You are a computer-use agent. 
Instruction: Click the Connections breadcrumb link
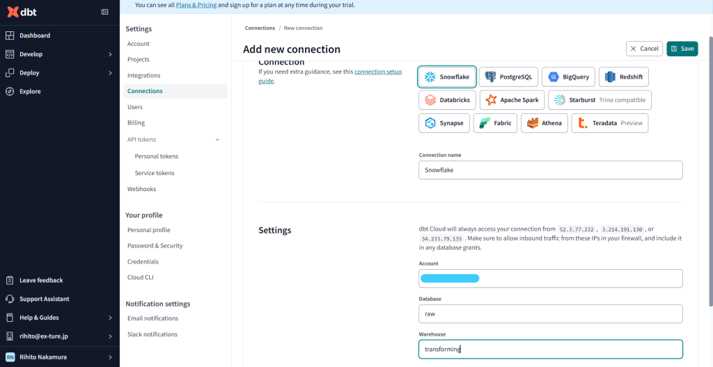[260, 28]
